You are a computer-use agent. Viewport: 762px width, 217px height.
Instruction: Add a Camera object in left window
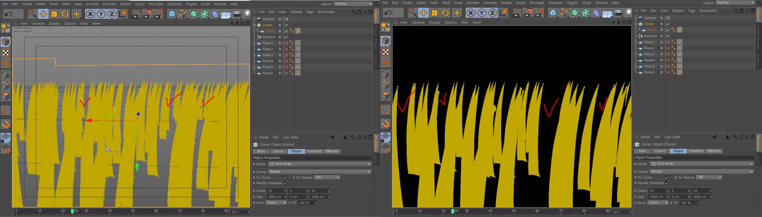pyautogui.click(x=237, y=14)
